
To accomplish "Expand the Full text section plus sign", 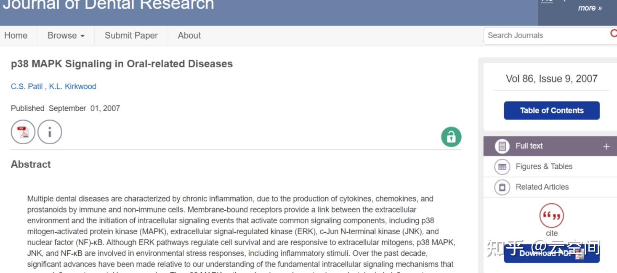I will pos(606,146).
